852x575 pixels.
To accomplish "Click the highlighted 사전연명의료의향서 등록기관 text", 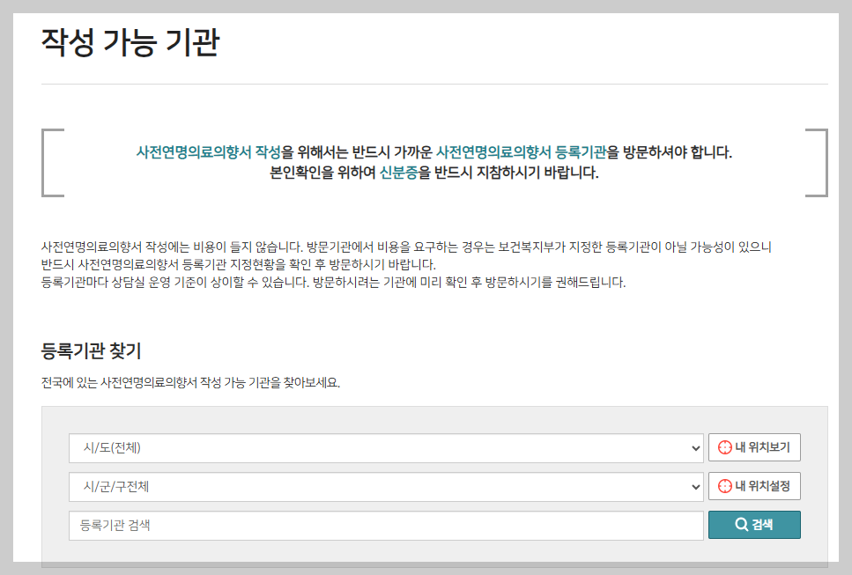I will tap(521, 152).
